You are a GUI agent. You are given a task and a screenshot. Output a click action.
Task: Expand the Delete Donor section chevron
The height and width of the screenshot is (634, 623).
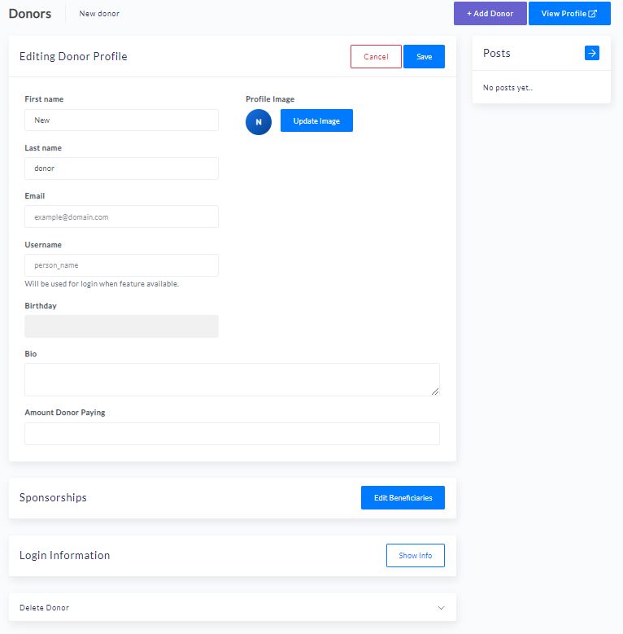click(441, 608)
